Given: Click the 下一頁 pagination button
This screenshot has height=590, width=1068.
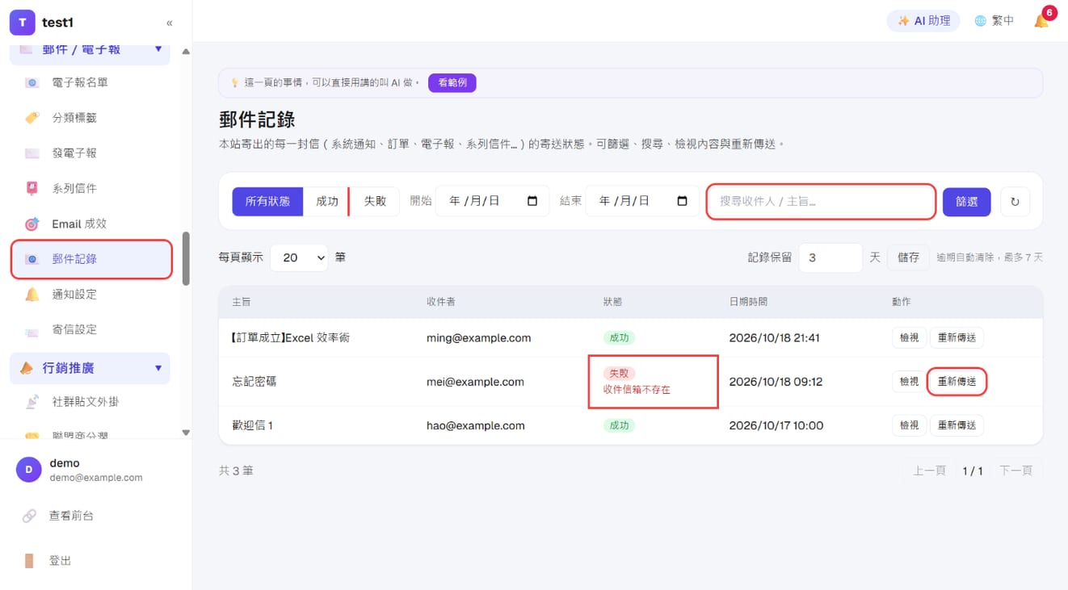Looking at the screenshot, I should point(1015,471).
